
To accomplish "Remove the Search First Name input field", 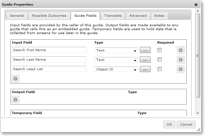I will (181, 50).
